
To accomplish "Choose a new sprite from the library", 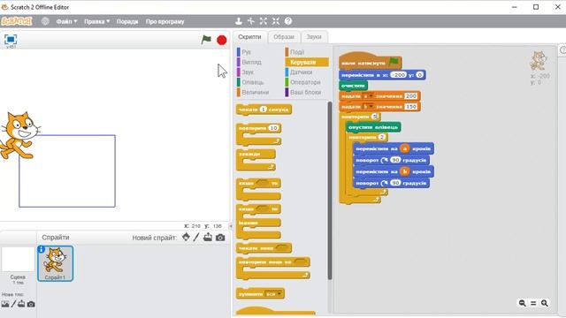I will pyautogui.click(x=186, y=238).
